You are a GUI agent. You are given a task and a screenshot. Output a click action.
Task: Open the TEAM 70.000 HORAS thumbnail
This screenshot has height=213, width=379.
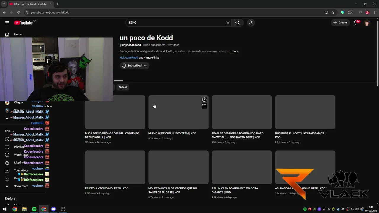click(242, 112)
